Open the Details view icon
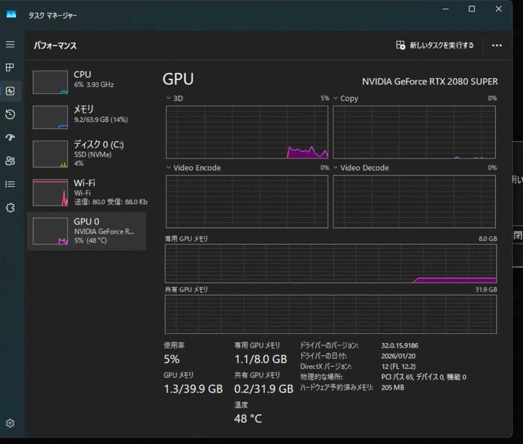Viewport: 523px width, 444px height. (10, 184)
